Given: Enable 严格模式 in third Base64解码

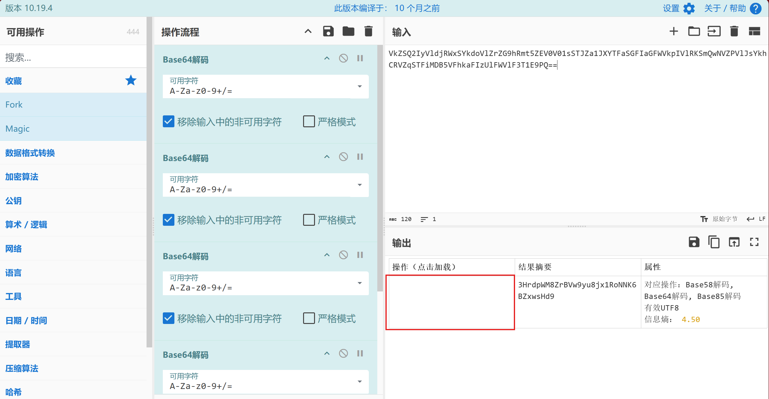Looking at the screenshot, I should coord(309,318).
